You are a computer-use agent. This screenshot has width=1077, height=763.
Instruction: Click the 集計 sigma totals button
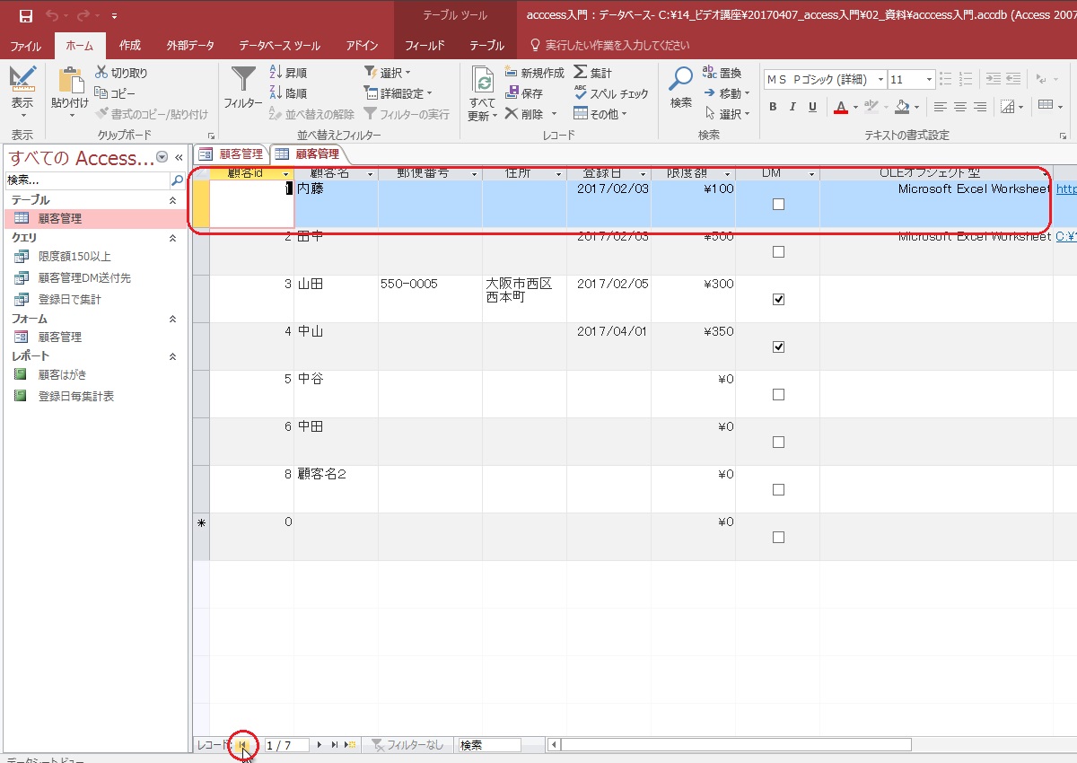[593, 73]
